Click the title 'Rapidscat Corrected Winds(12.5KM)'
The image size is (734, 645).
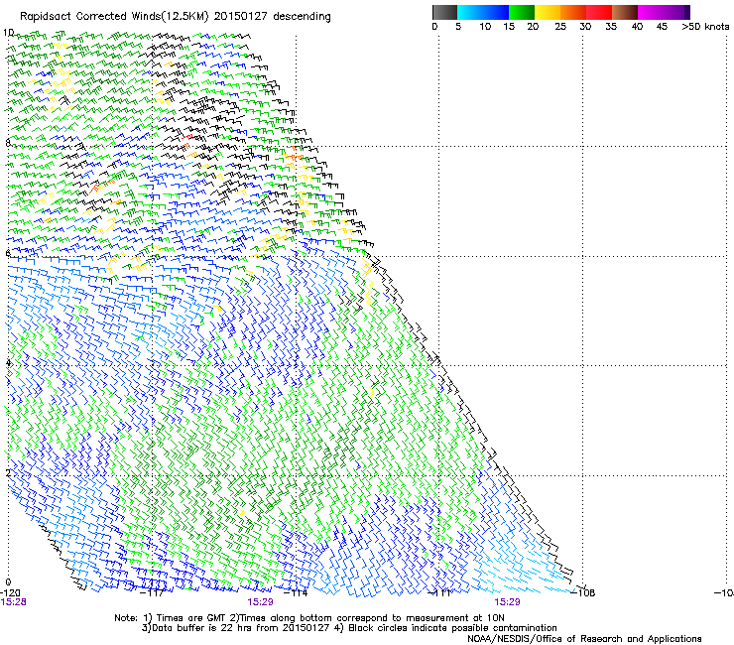pyautogui.click(x=115, y=17)
